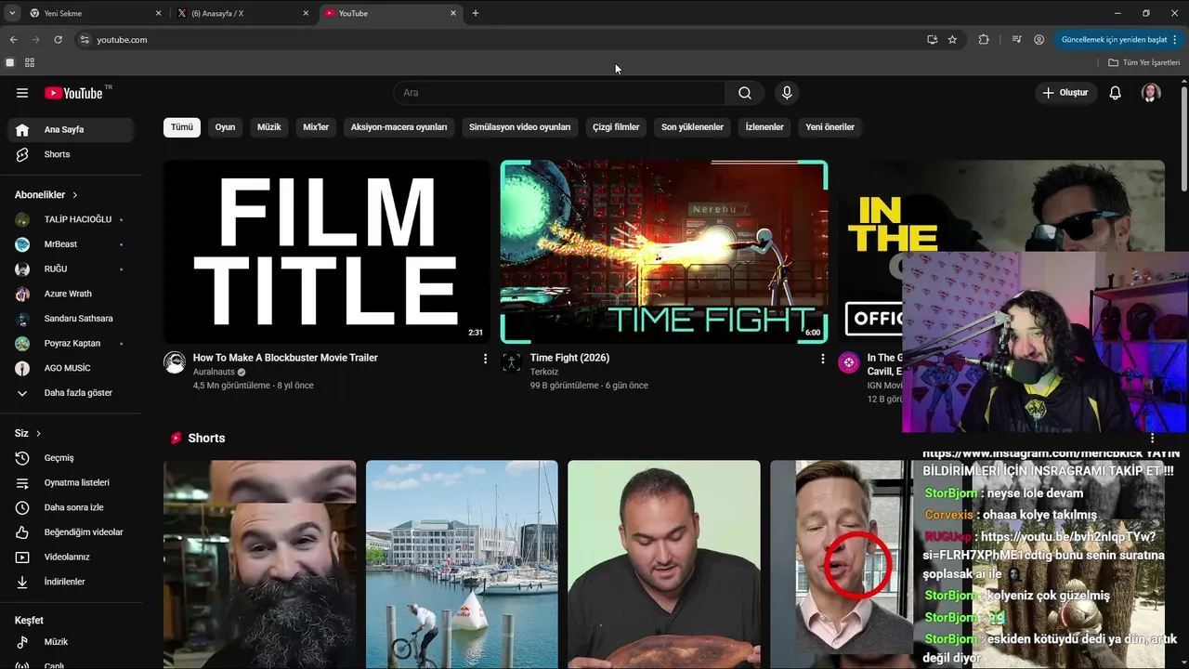Screen dimensions: 1189x669
Task: Select the İzlenenler chip
Action: click(764, 127)
